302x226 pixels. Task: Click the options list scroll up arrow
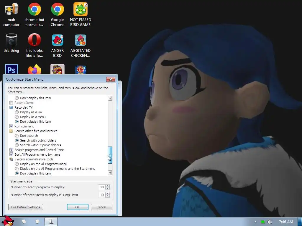pyautogui.click(x=110, y=98)
